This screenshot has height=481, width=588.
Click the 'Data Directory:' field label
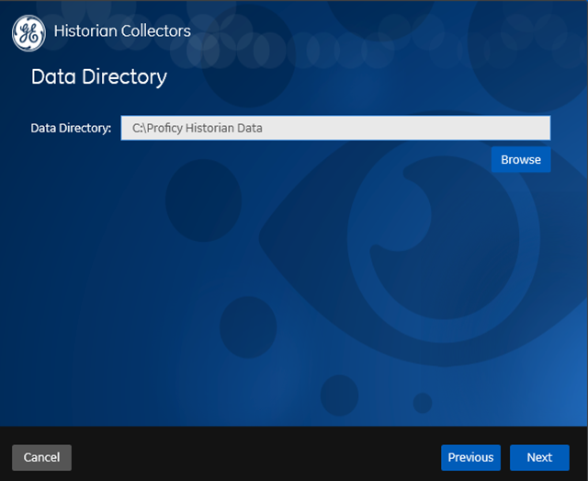click(x=71, y=128)
